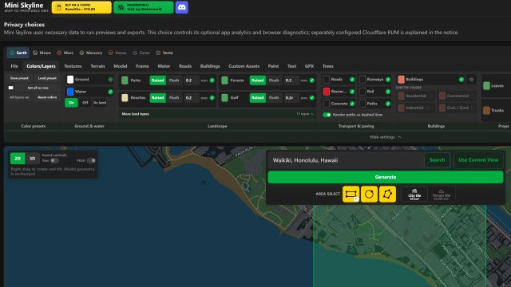Set Golf to Flush
The height and width of the screenshot is (287, 511).
pyautogui.click(x=274, y=97)
